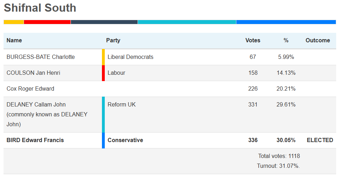Click the Outcome column header

click(317, 40)
